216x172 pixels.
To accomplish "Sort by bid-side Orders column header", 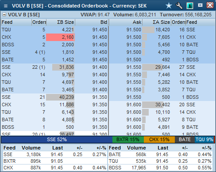I will point(39,22).
